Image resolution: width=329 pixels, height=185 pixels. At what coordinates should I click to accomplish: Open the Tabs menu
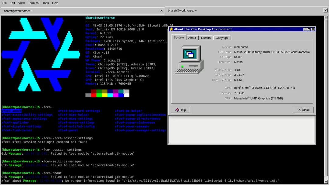pyautogui.click(x=45, y=3)
